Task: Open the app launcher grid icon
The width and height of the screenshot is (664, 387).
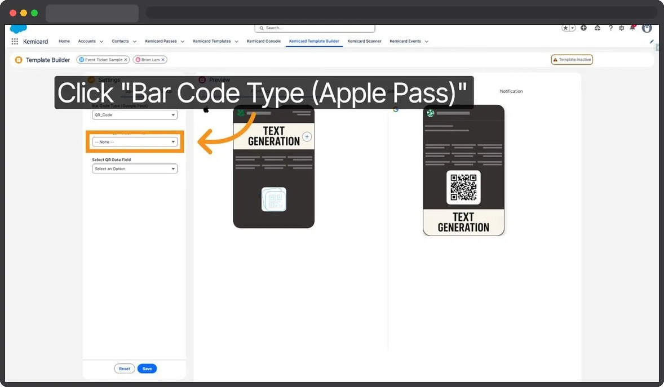Action: (15, 42)
